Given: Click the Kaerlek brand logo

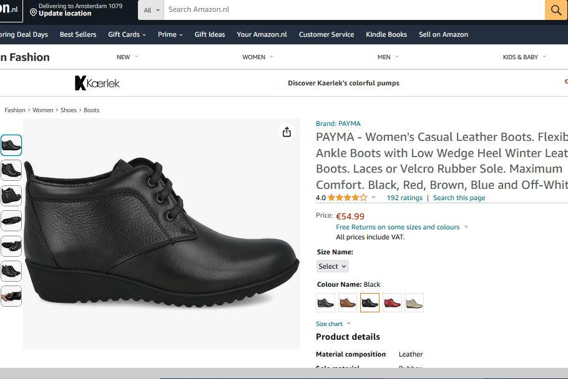Looking at the screenshot, I should click(x=97, y=83).
